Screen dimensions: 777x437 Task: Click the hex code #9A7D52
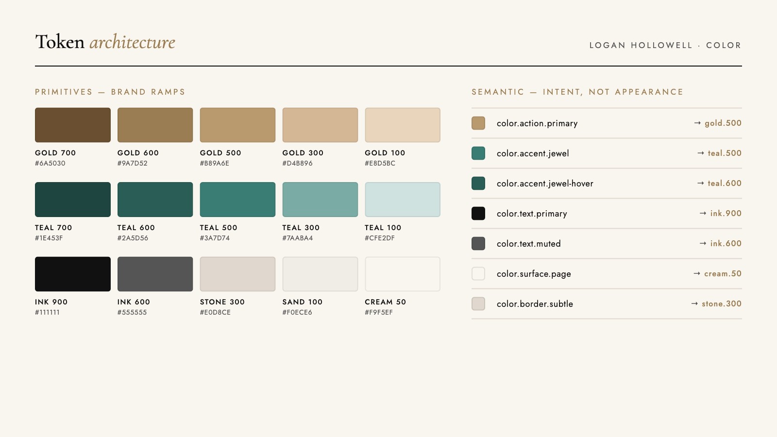[x=133, y=164]
